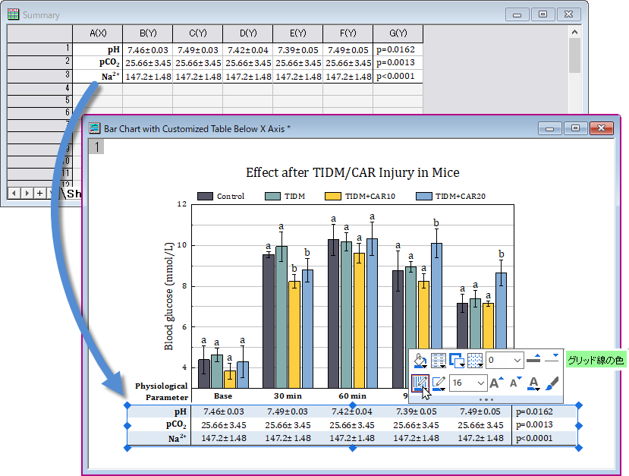Screen dimensions: 629x476
Task: Increase line thickness with thick line button
Action: 533,358
